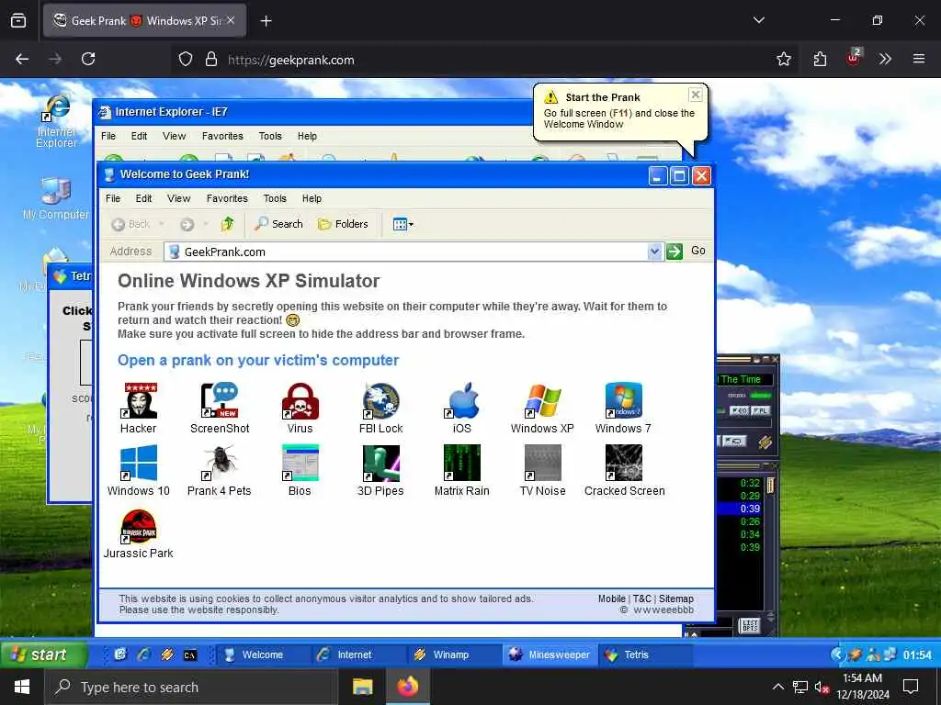Click the Up folder toolbar icon
This screenshot has height=705, width=941.
tap(228, 224)
